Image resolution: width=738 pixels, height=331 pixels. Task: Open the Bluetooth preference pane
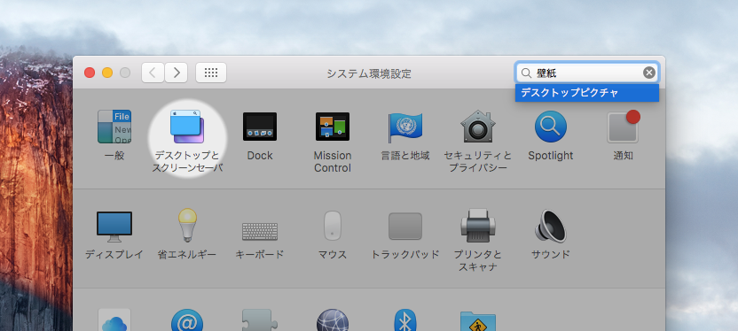(x=404, y=319)
